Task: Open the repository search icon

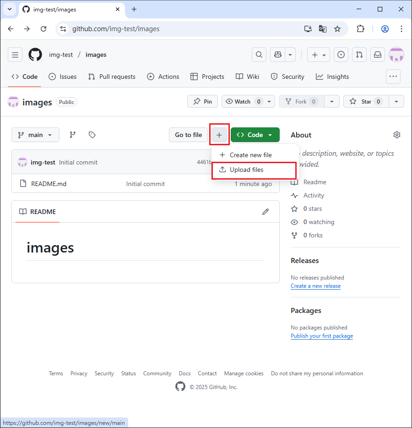Action: click(x=259, y=55)
